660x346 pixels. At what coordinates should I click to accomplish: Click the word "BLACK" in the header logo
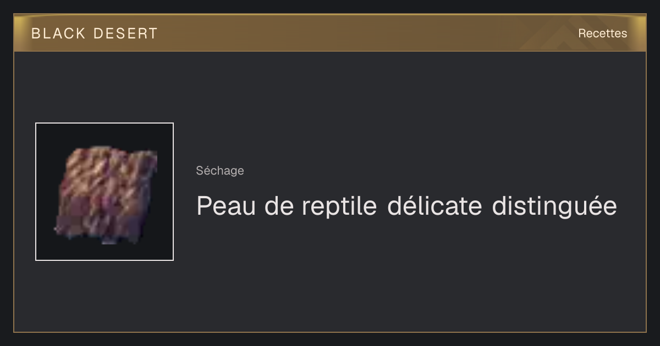tap(58, 34)
